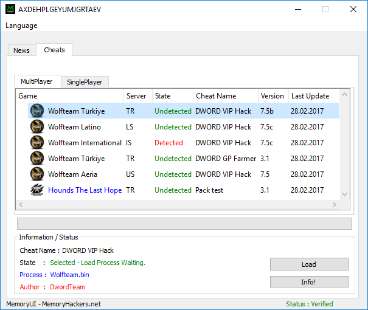Click the Info! button
Screen dimensions: 368x310
point(309,281)
